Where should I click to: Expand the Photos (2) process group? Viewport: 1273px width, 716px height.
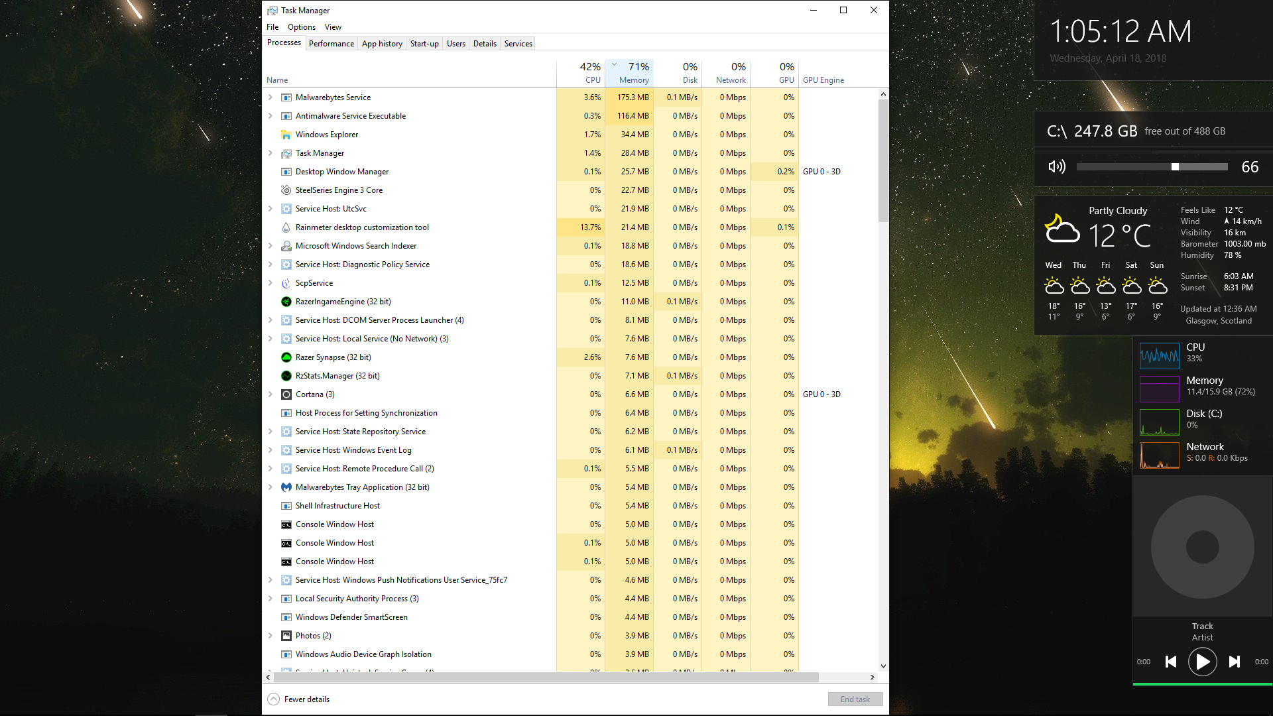(x=271, y=636)
